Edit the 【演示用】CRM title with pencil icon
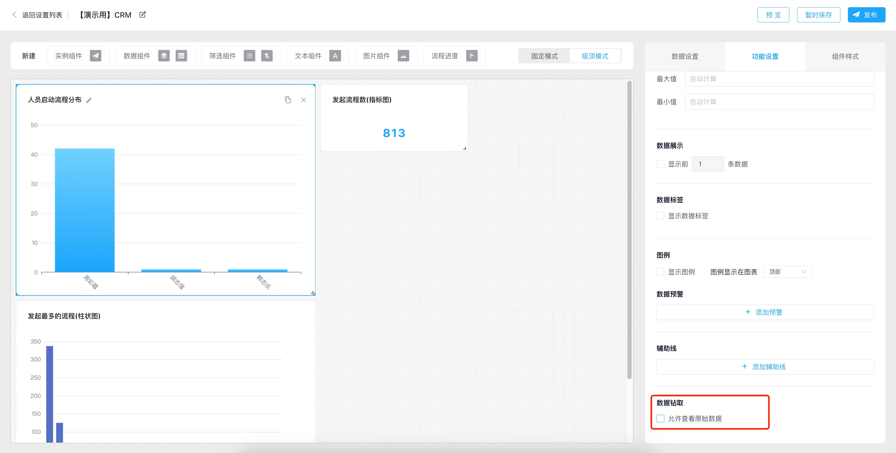Image resolution: width=896 pixels, height=453 pixels. click(x=143, y=15)
